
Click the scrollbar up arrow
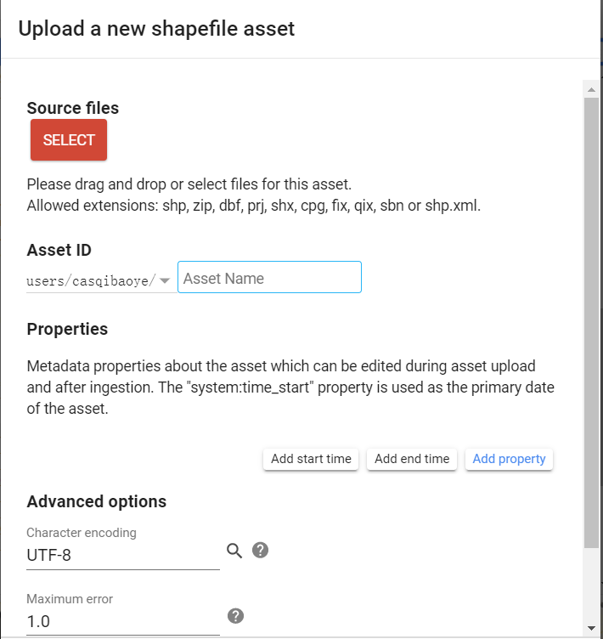pyautogui.click(x=592, y=90)
